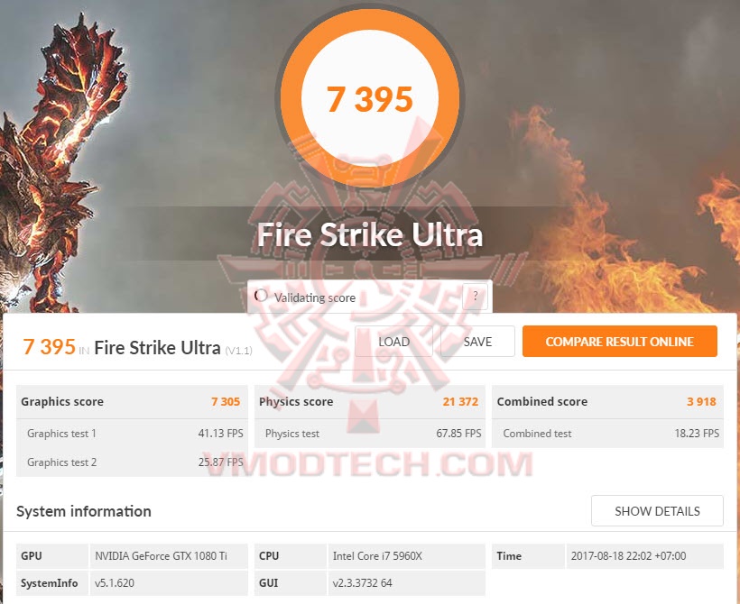Click the LOAD button
Viewport: 740px width, 604px height.
tap(393, 342)
